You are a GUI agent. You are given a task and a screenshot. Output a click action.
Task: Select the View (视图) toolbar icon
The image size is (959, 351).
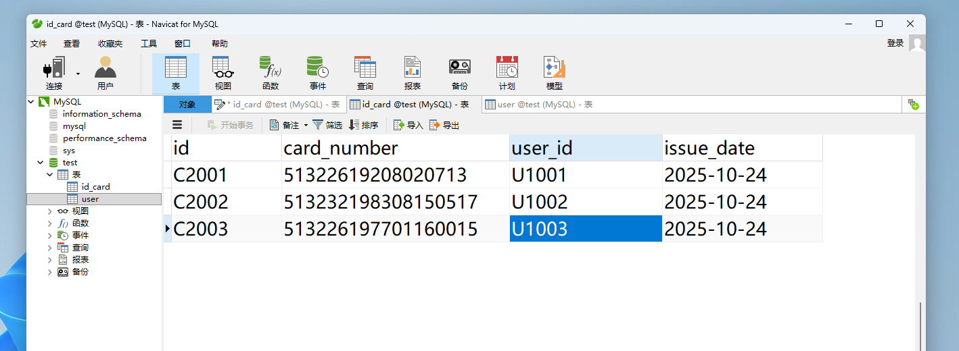[x=223, y=74]
